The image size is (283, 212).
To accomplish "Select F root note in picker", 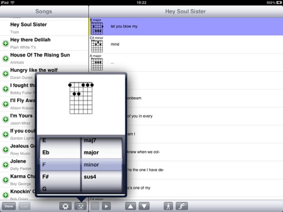I will [x=60, y=164].
